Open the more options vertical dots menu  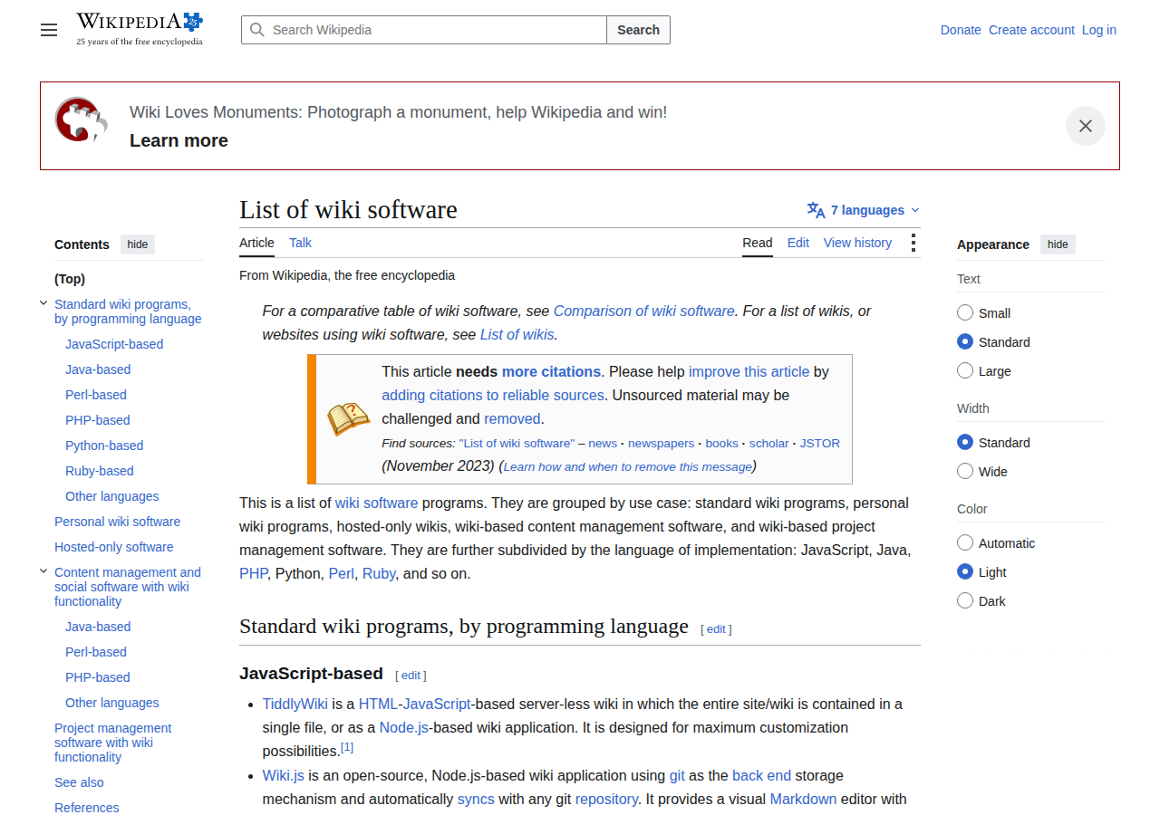[x=913, y=243]
